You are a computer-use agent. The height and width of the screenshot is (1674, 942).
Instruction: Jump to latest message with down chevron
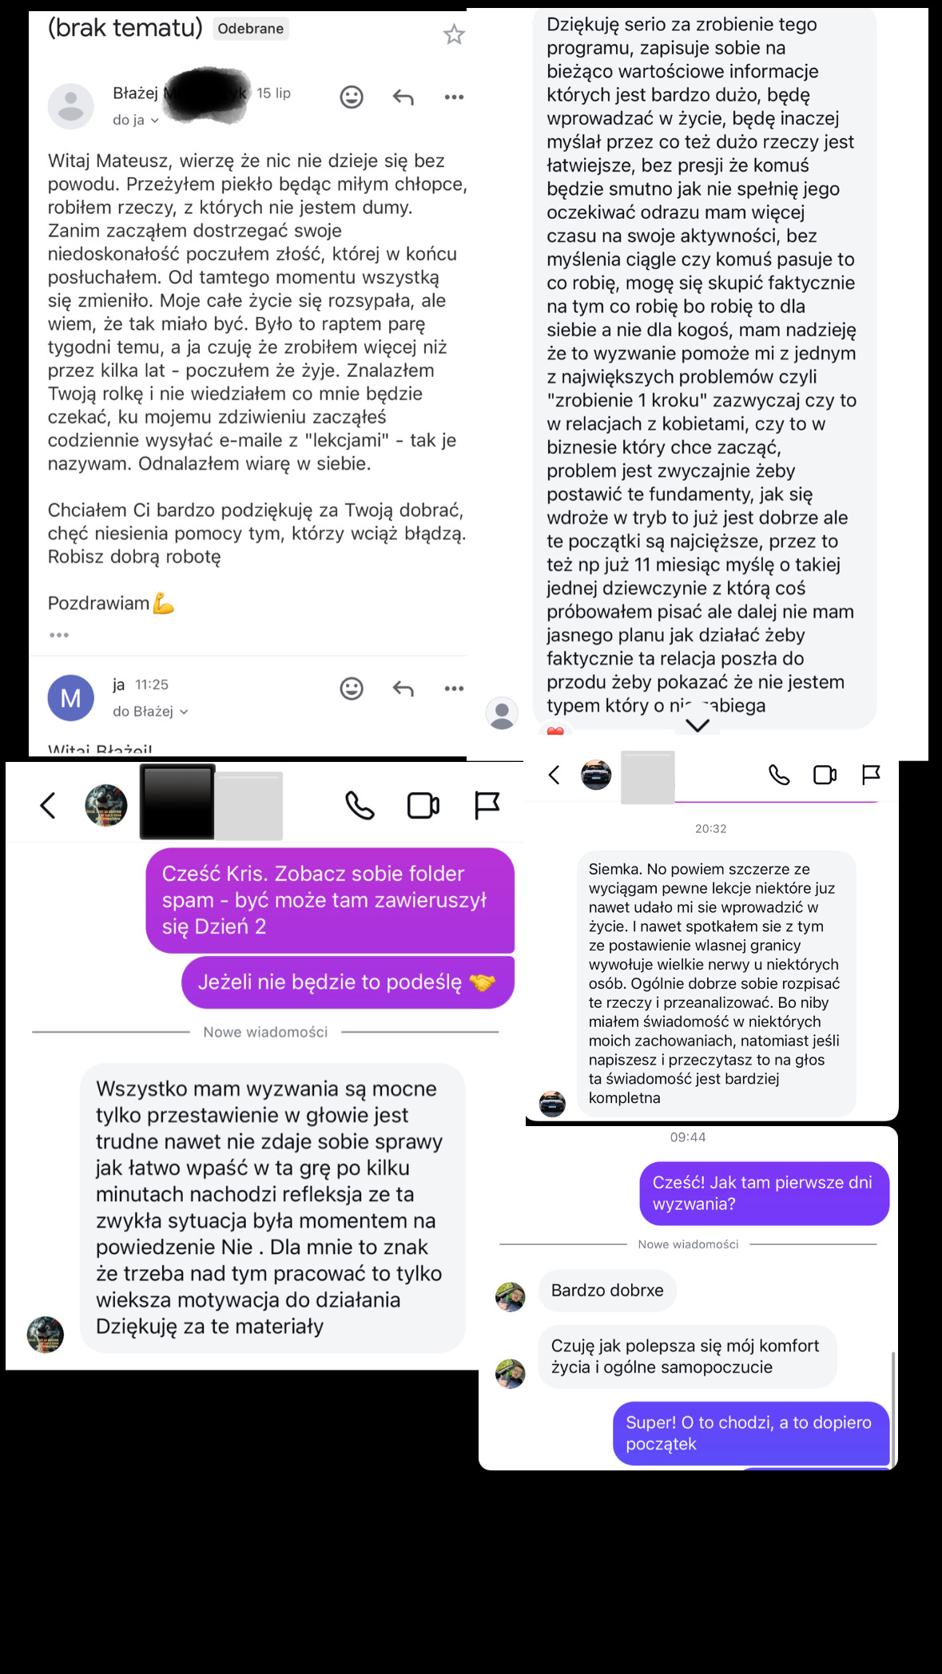698,724
